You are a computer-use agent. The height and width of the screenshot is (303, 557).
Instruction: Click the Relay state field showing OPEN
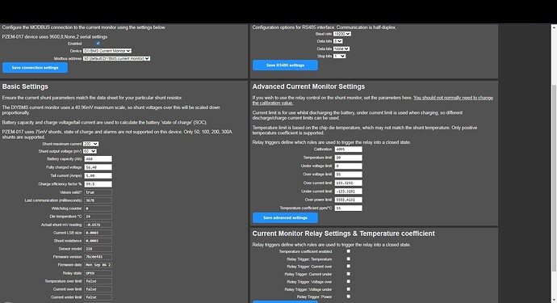tap(98, 273)
